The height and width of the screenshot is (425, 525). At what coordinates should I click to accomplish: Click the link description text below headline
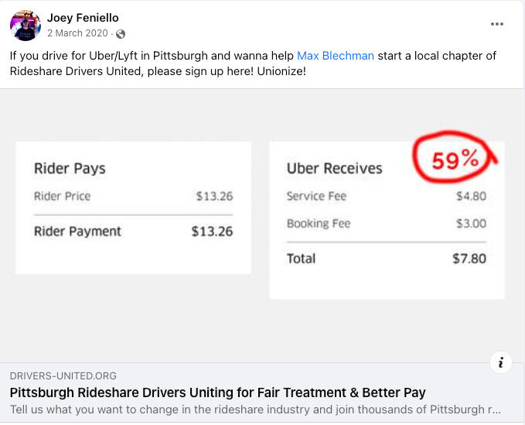pyautogui.click(x=255, y=410)
